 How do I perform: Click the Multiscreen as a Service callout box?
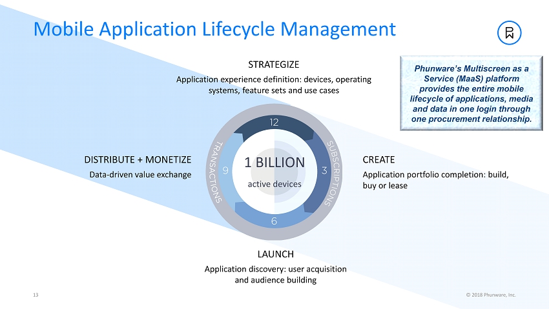pos(471,93)
